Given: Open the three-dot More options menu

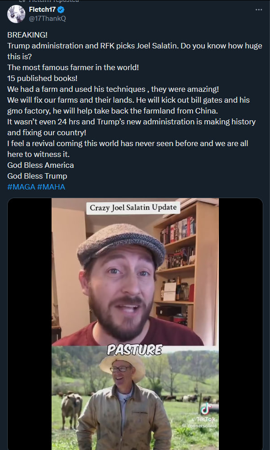Looking at the screenshot, I should pos(259,10).
